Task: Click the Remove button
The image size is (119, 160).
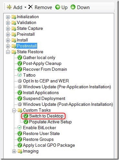Action: pos(40,7)
